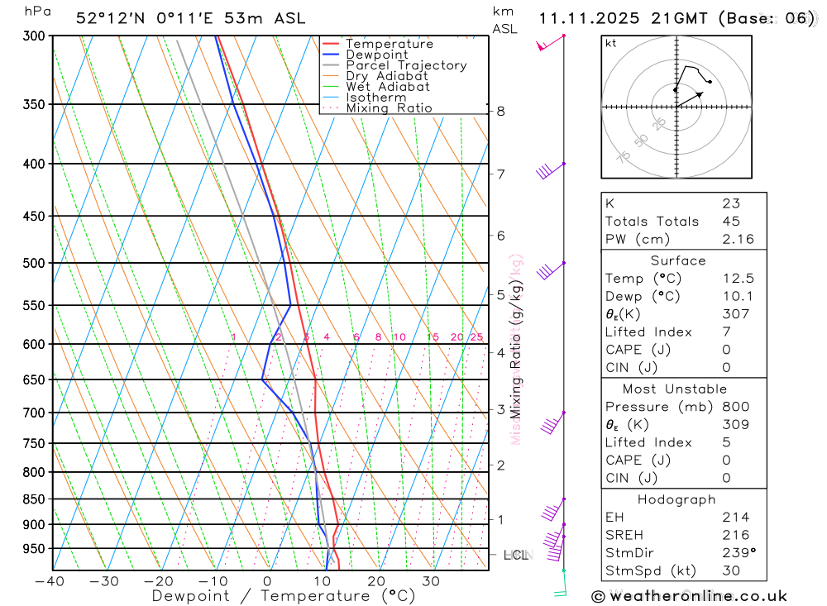
Task: Click the surface theta-E value 307
Action: pyautogui.click(x=735, y=314)
